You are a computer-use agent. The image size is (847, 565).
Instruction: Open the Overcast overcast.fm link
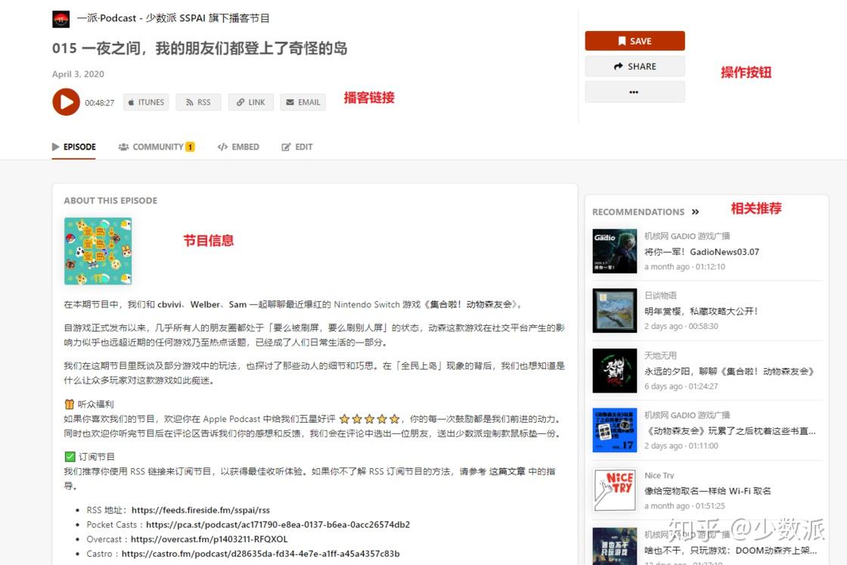(209, 539)
